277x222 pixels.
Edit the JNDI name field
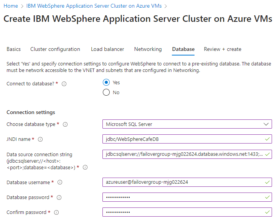coord(187,139)
